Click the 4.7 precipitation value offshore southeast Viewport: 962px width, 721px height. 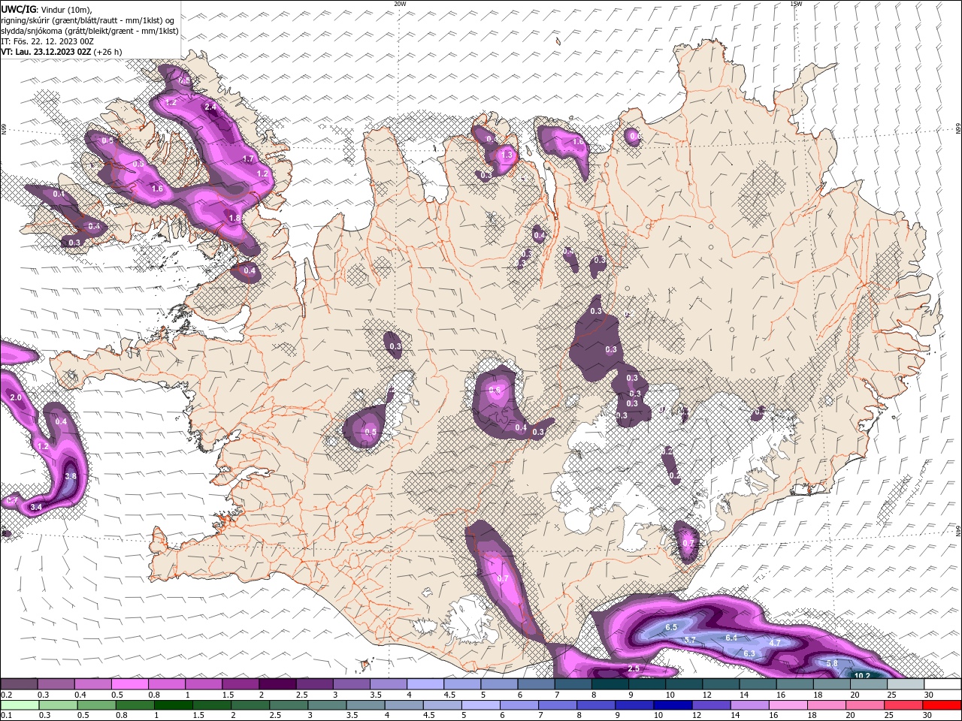775,643
